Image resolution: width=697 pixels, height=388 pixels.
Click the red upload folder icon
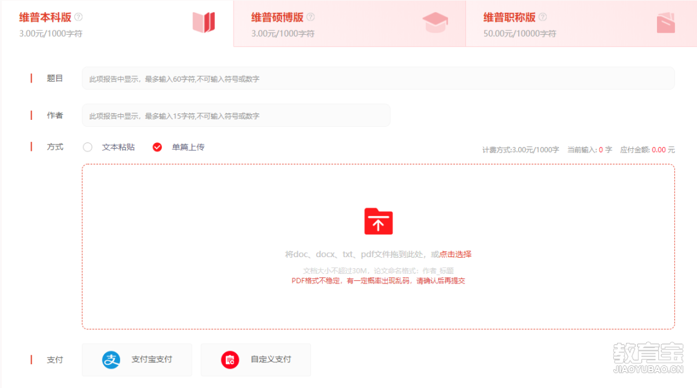click(x=378, y=221)
